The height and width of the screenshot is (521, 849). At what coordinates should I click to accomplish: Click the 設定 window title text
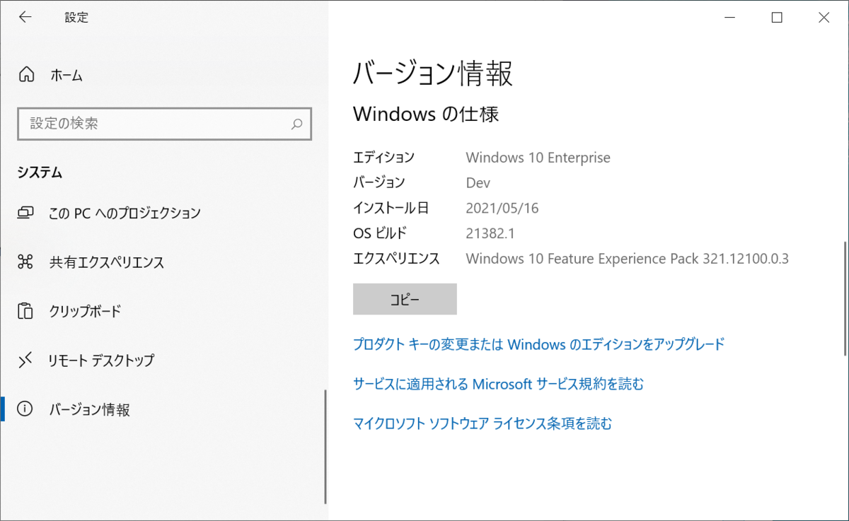[x=76, y=18]
